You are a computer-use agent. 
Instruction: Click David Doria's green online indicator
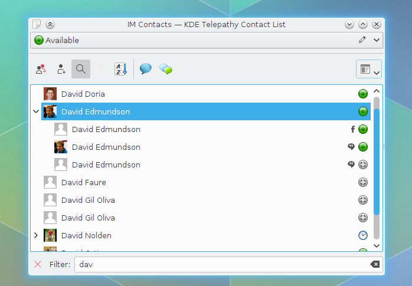(x=363, y=94)
